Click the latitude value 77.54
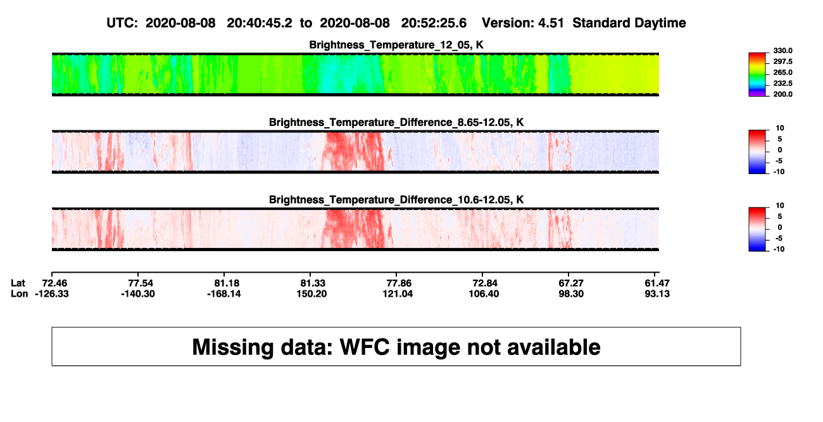Viewport: 823px width, 422px height. point(141,283)
